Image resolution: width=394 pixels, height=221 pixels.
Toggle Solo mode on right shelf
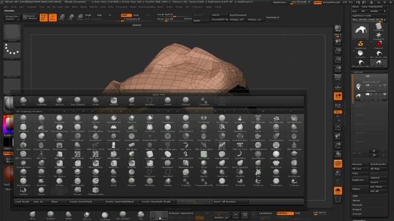338,191
